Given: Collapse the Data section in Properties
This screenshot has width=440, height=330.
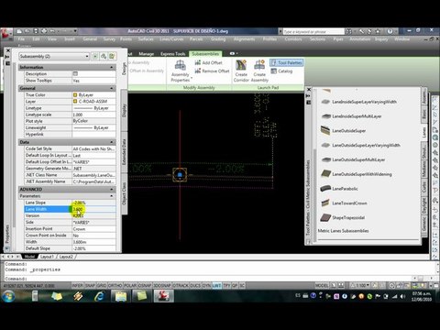Looking at the screenshot, I should click(x=112, y=142).
